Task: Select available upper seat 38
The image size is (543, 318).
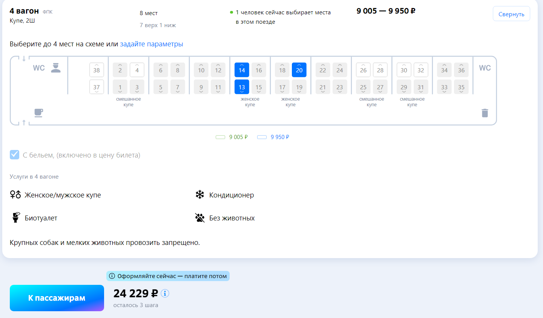Action: coord(97,70)
